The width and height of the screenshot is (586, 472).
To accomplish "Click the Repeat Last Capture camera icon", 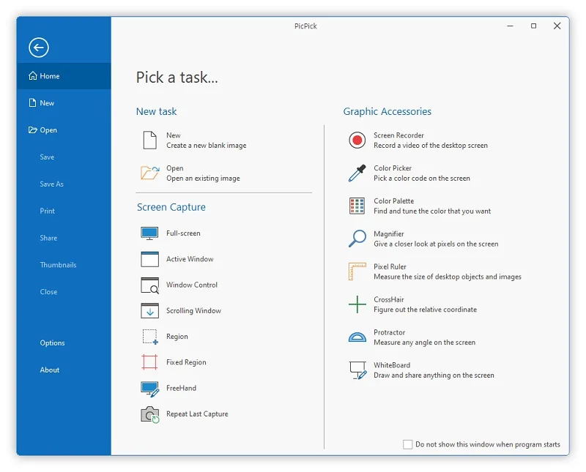I will (x=150, y=414).
